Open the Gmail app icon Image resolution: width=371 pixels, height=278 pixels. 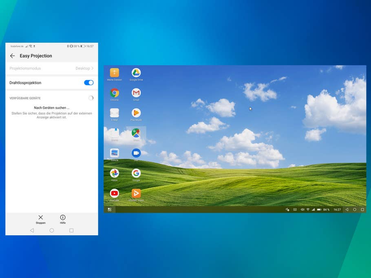tap(136, 93)
